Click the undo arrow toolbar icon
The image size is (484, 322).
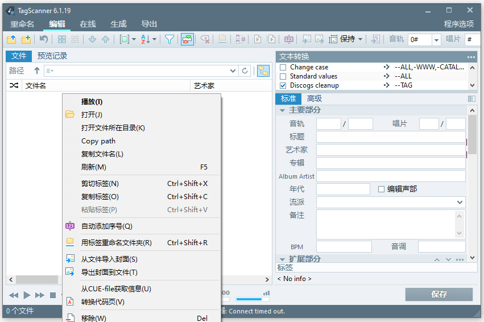[x=44, y=39]
